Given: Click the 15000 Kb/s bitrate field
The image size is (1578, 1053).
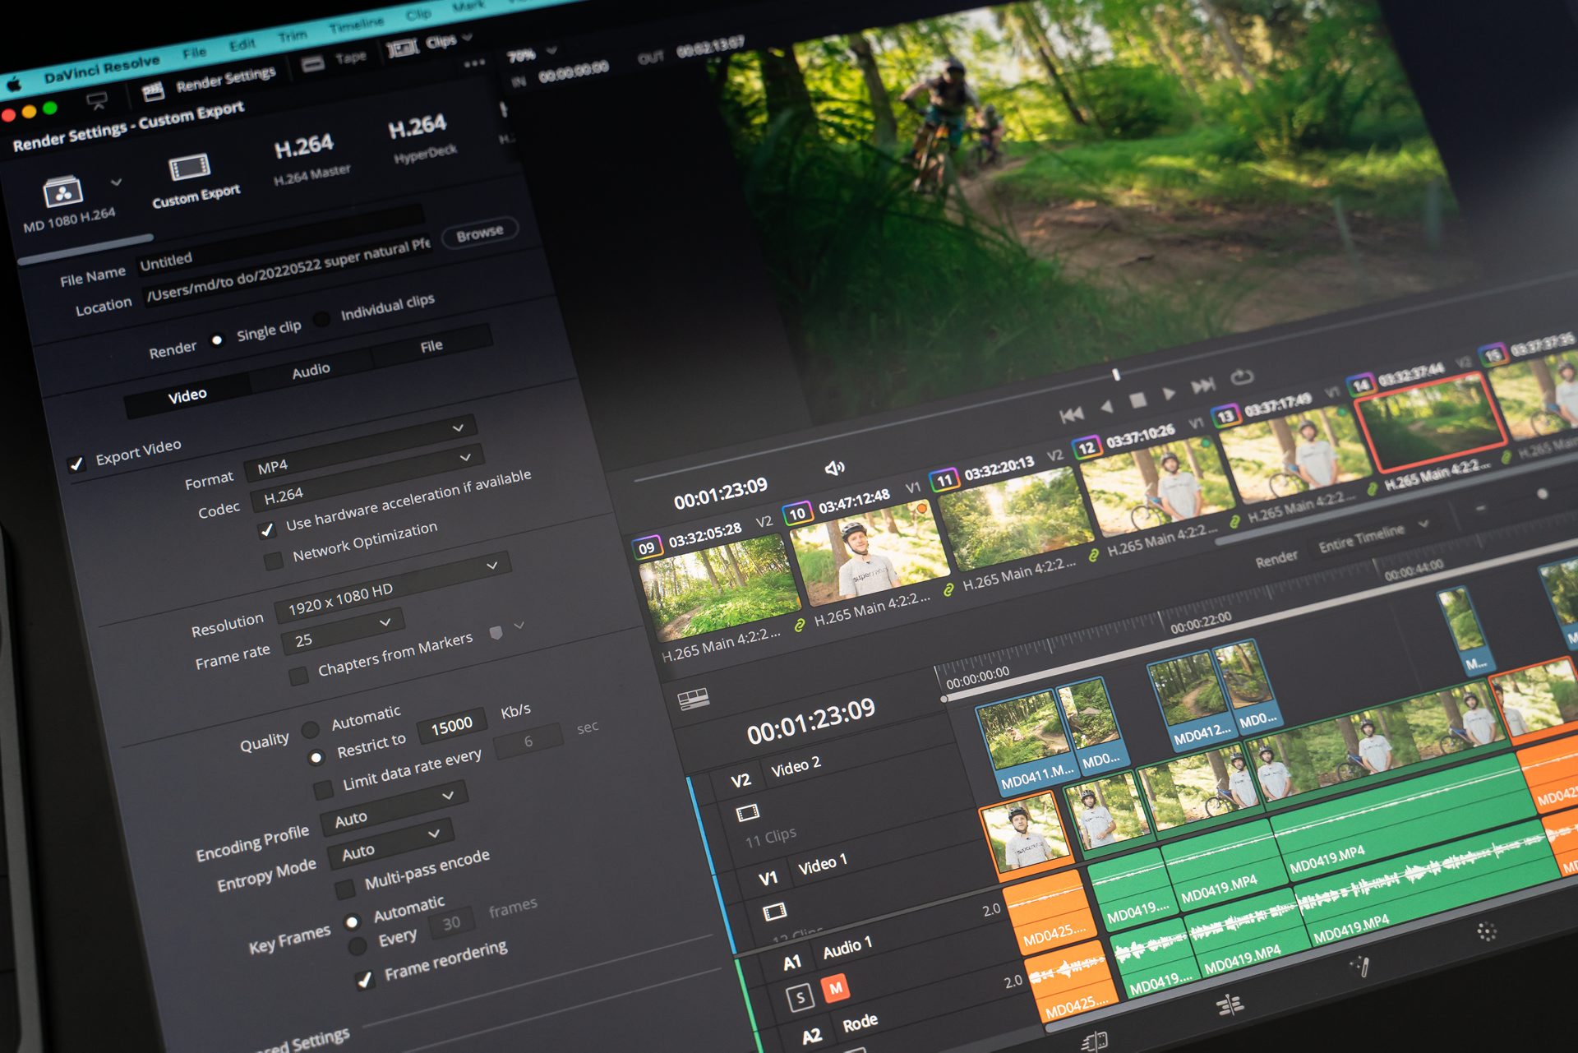Looking at the screenshot, I should pos(451,726).
